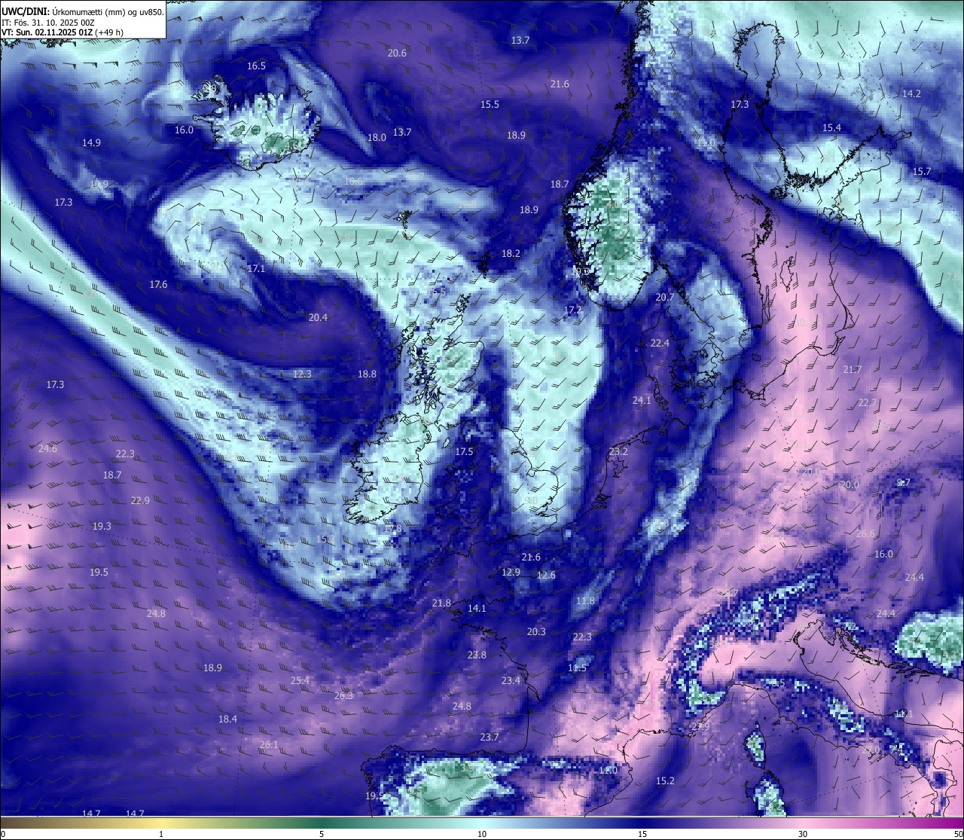This screenshot has height=840, width=964.
Task: Click the map value 21.8
Action: coord(441,603)
